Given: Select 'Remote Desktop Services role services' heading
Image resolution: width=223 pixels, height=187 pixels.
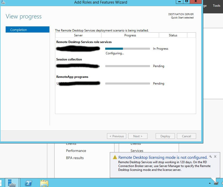Looking at the screenshot, I should pos(84,42).
